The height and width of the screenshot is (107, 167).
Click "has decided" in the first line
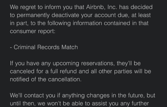[x=136, y=7]
